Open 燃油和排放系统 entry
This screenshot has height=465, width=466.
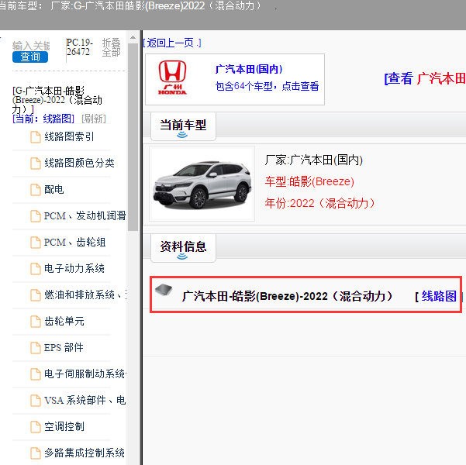coord(85,294)
